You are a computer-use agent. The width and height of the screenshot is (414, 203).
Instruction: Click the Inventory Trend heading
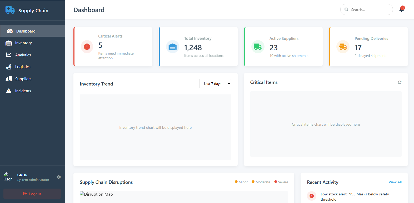click(96, 84)
